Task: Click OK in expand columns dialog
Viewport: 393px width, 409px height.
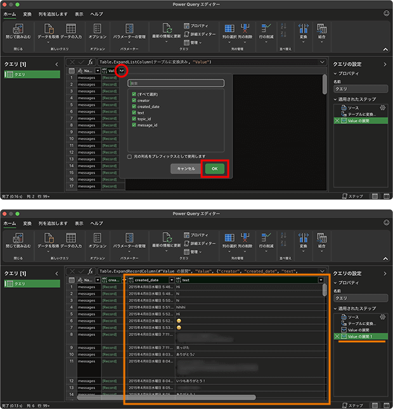Action: [x=215, y=169]
